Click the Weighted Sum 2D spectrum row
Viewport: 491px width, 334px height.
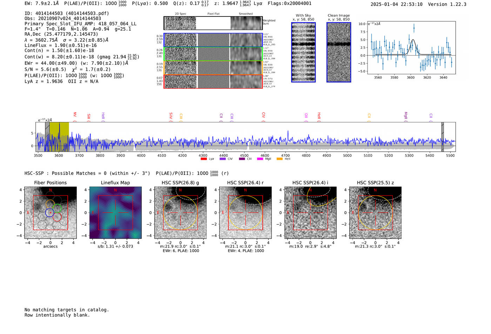coord(213,23)
